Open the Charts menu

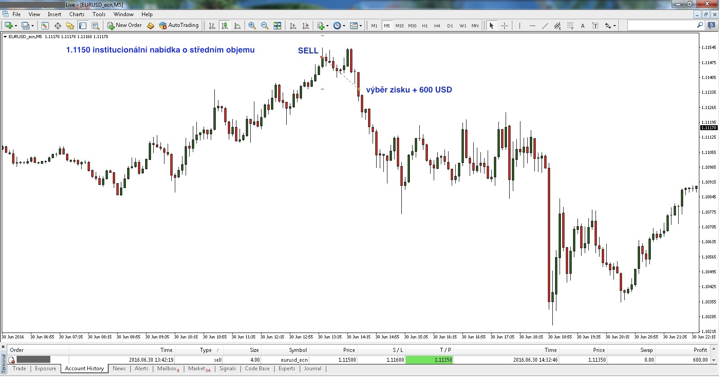(x=77, y=14)
